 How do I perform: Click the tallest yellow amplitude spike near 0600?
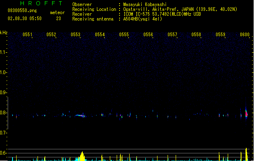pyautogui.click(x=246, y=155)
